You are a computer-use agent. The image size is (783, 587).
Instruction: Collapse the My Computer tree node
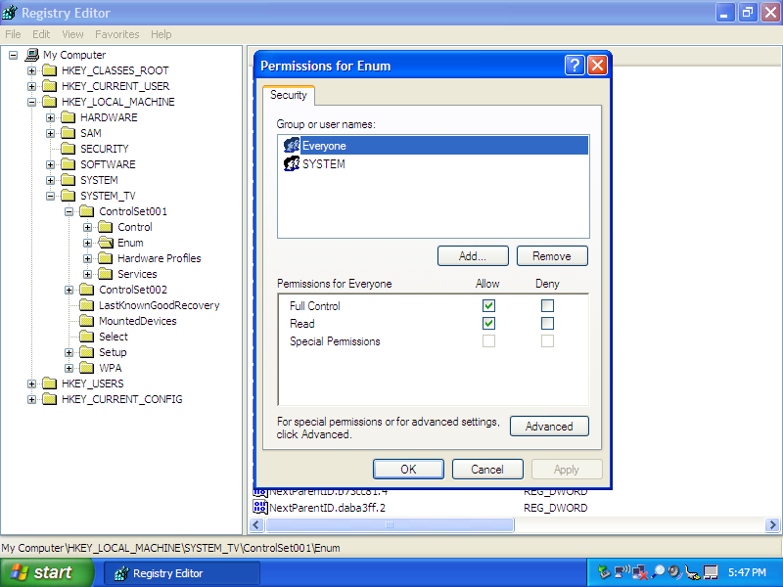point(13,55)
